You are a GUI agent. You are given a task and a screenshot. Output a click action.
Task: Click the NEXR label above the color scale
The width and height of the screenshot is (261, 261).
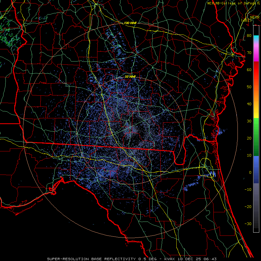(255, 17)
